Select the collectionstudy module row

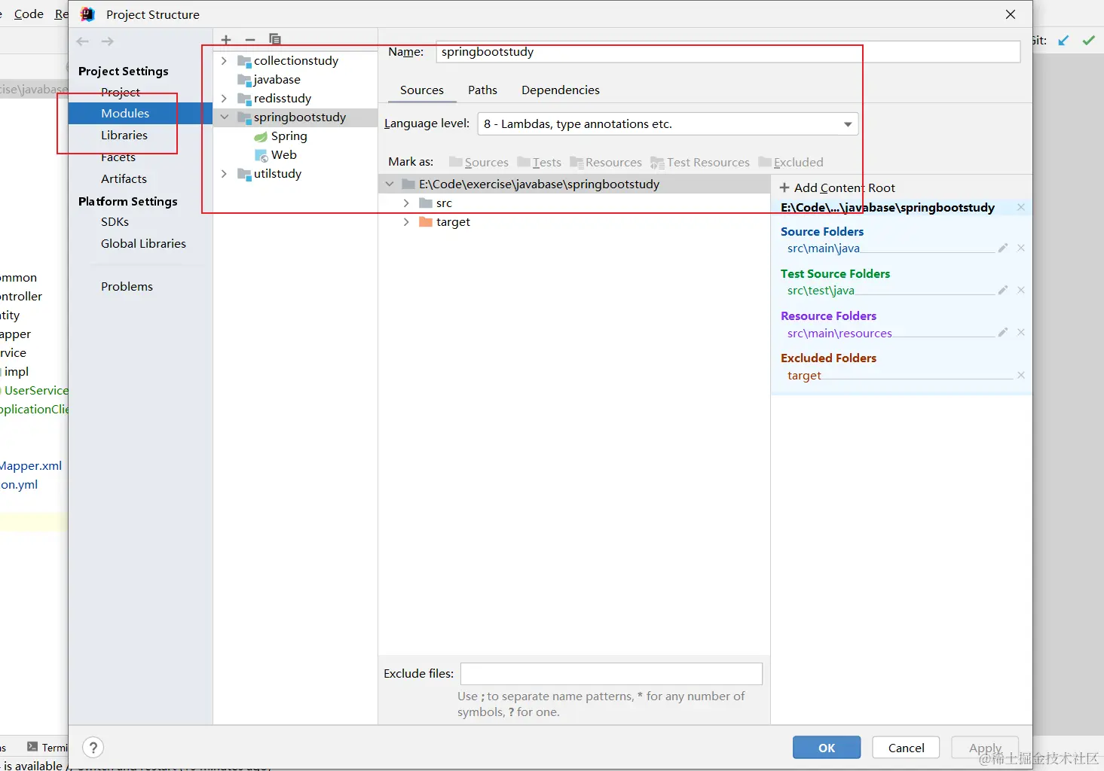click(x=295, y=61)
